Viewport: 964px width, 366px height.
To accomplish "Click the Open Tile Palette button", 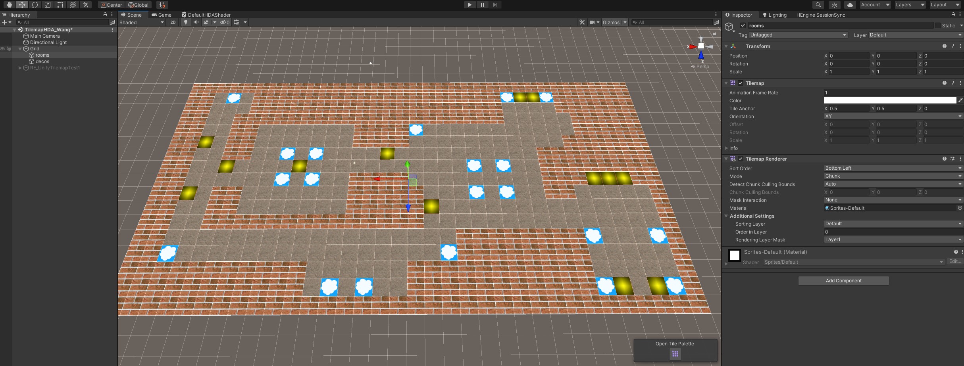I will click(x=675, y=353).
